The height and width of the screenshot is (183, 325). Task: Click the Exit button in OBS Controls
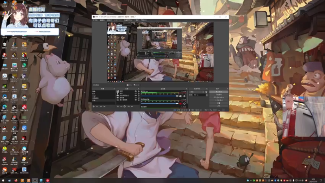[219, 106]
